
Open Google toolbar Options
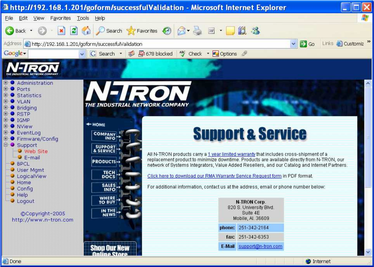[225, 54]
